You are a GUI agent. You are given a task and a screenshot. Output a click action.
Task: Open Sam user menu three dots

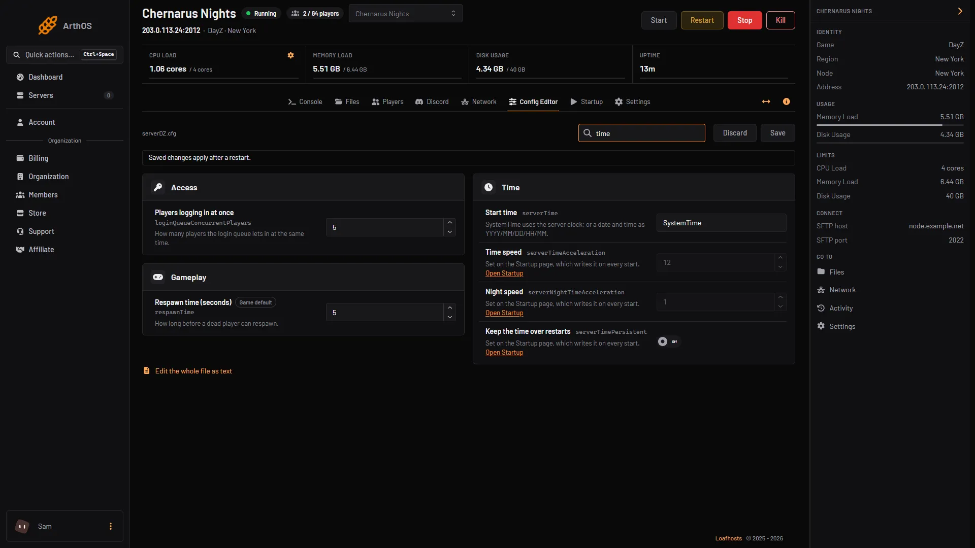pyautogui.click(x=111, y=526)
